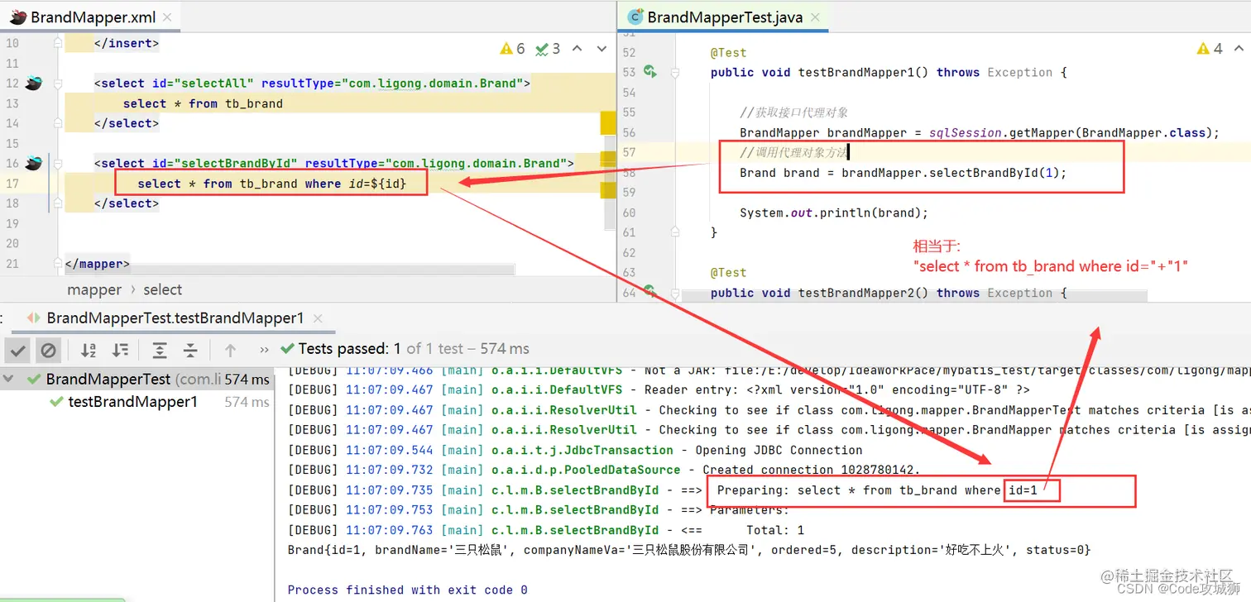
Task: Click the 'Preparing: select * from tb_brand' log line
Action: (662, 490)
